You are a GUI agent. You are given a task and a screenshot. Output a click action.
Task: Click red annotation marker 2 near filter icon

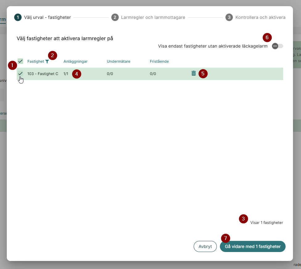(x=52, y=56)
